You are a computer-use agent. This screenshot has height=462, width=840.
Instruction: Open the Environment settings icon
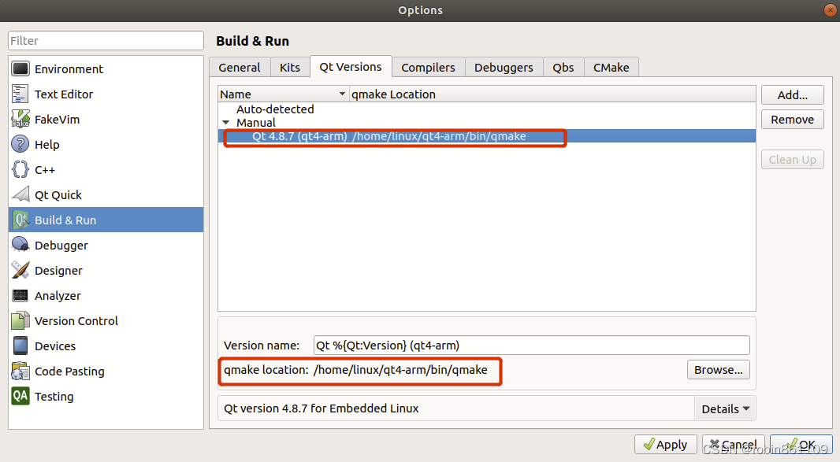tap(20, 68)
